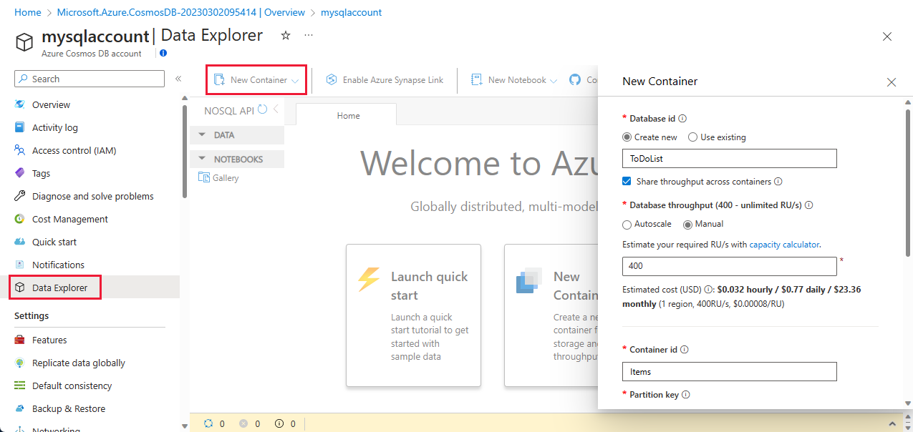Image resolution: width=913 pixels, height=432 pixels.
Task: Open the Gallery tree item
Action: click(x=218, y=177)
